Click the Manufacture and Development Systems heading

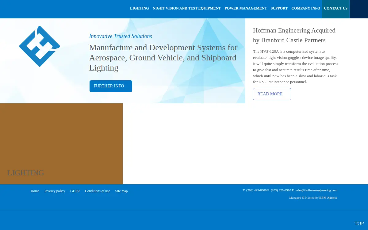(163, 58)
